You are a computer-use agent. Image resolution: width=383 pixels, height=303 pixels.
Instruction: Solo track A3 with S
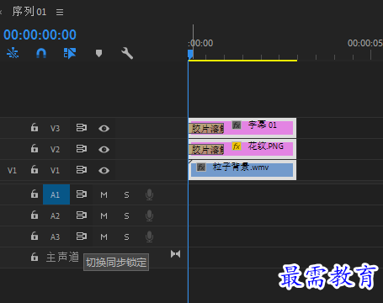(x=126, y=237)
